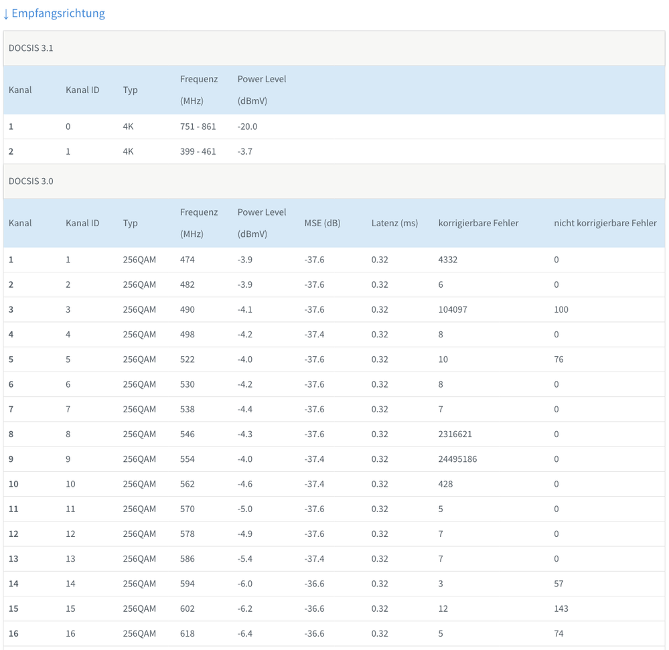
Task: Select the uncorrectable error value 100
Action: pos(561,310)
